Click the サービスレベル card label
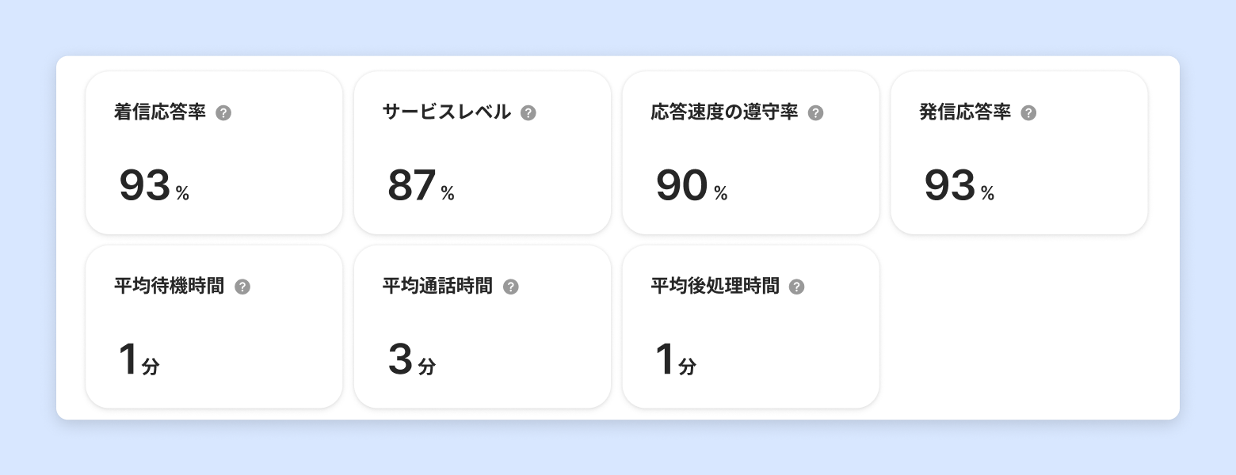 446,112
